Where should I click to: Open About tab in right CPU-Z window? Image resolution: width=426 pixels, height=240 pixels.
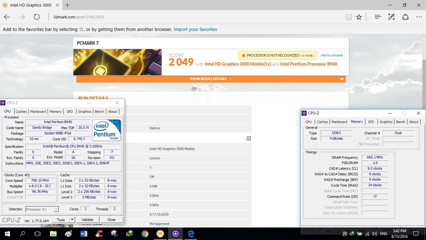coord(414,122)
